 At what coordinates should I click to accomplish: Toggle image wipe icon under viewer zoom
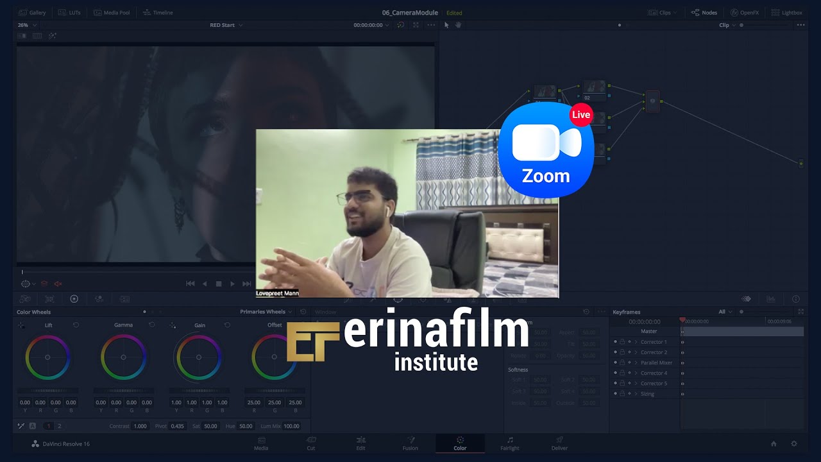(22, 36)
